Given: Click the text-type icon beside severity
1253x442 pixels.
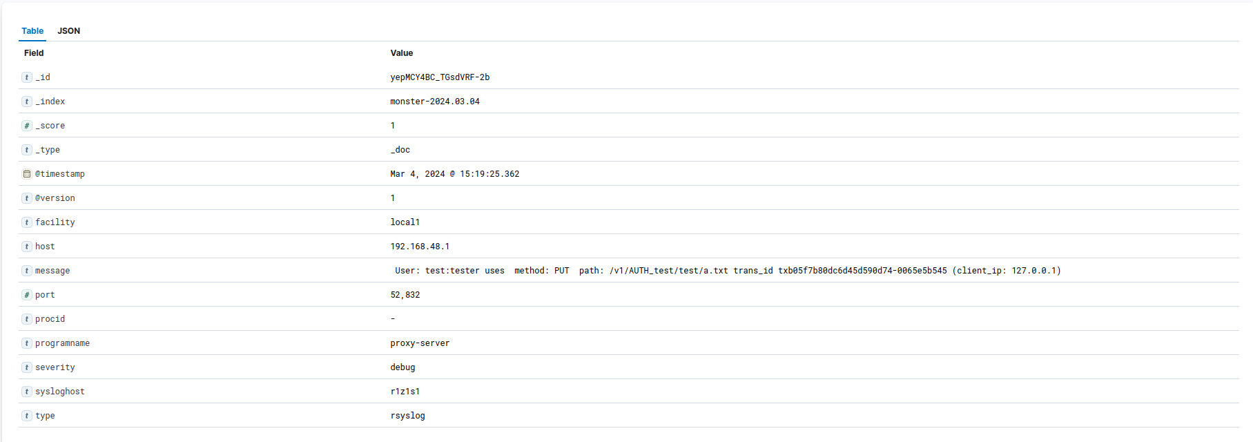Looking at the screenshot, I should (x=27, y=367).
